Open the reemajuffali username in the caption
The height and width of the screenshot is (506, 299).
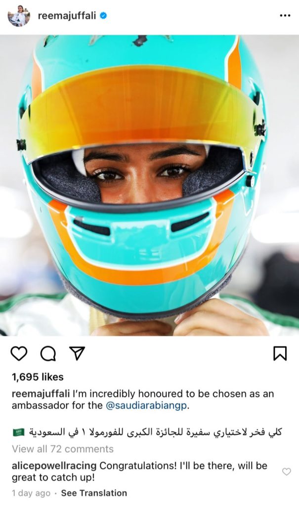(41, 394)
